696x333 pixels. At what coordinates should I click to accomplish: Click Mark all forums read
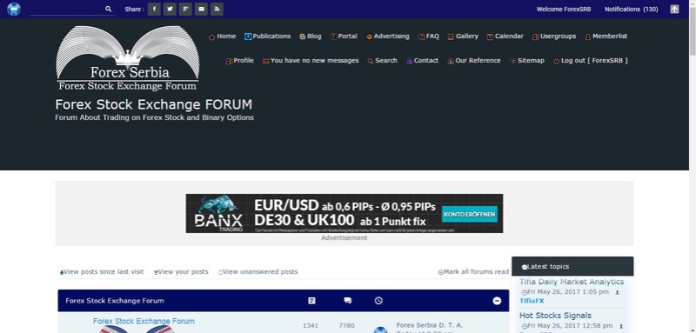(473, 272)
